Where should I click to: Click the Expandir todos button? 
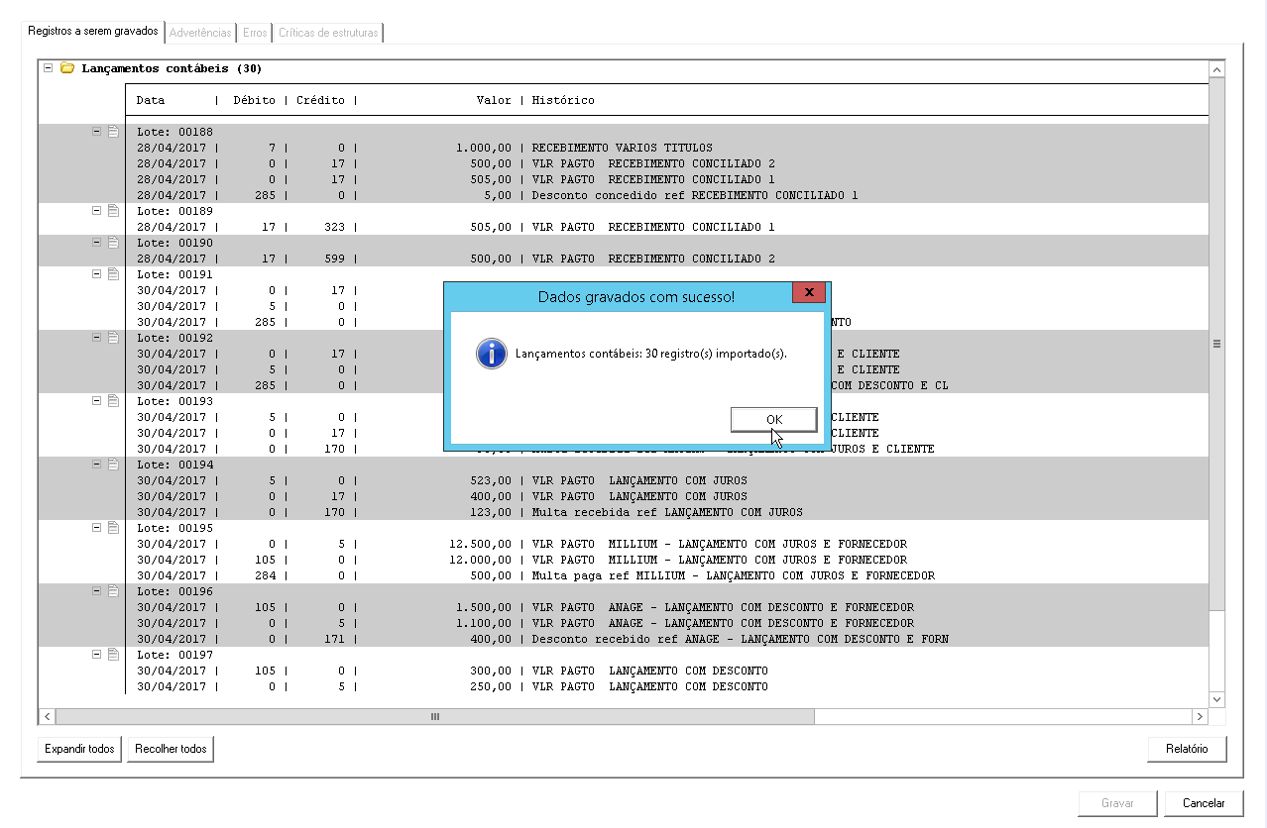79,749
